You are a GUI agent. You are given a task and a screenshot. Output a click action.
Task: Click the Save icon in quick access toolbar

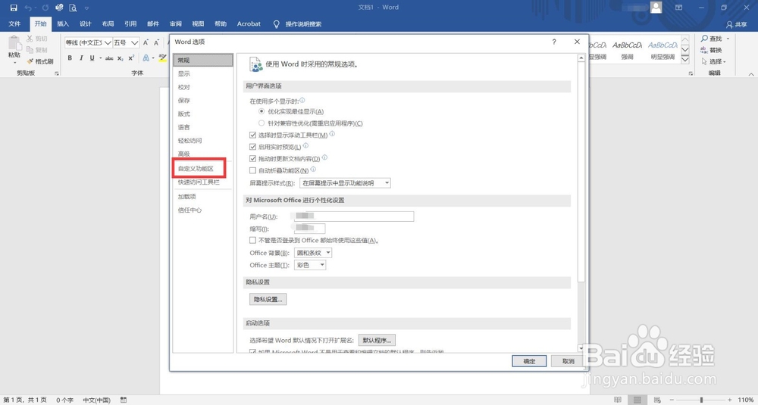(14, 8)
